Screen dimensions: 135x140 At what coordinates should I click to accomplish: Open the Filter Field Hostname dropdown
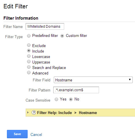[x=93, y=80]
